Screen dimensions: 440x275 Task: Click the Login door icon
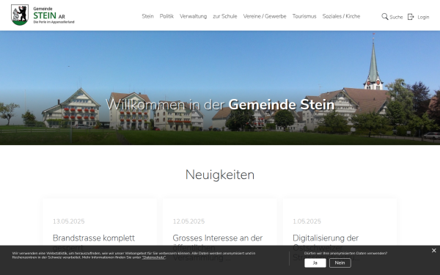tap(411, 17)
